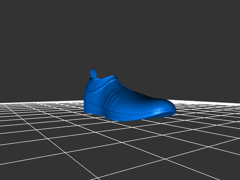The width and height of the screenshot is (240, 180).
Task: Select the middle stripe on the shoe side
Action: click(x=112, y=101)
